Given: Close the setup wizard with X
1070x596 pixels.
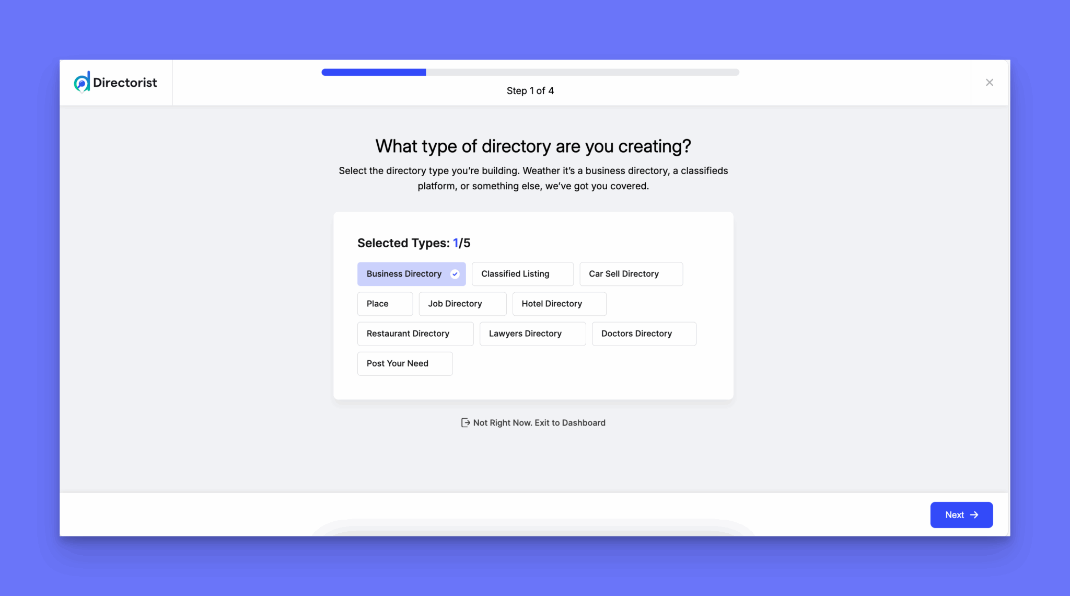Looking at the screenshot, I should tap(989, 83).
